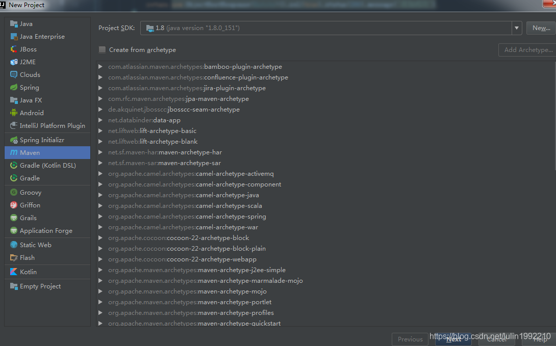This screenshot has height=346, width=556.
Task: Choose the Grails icon
Action: coord(14,218)
